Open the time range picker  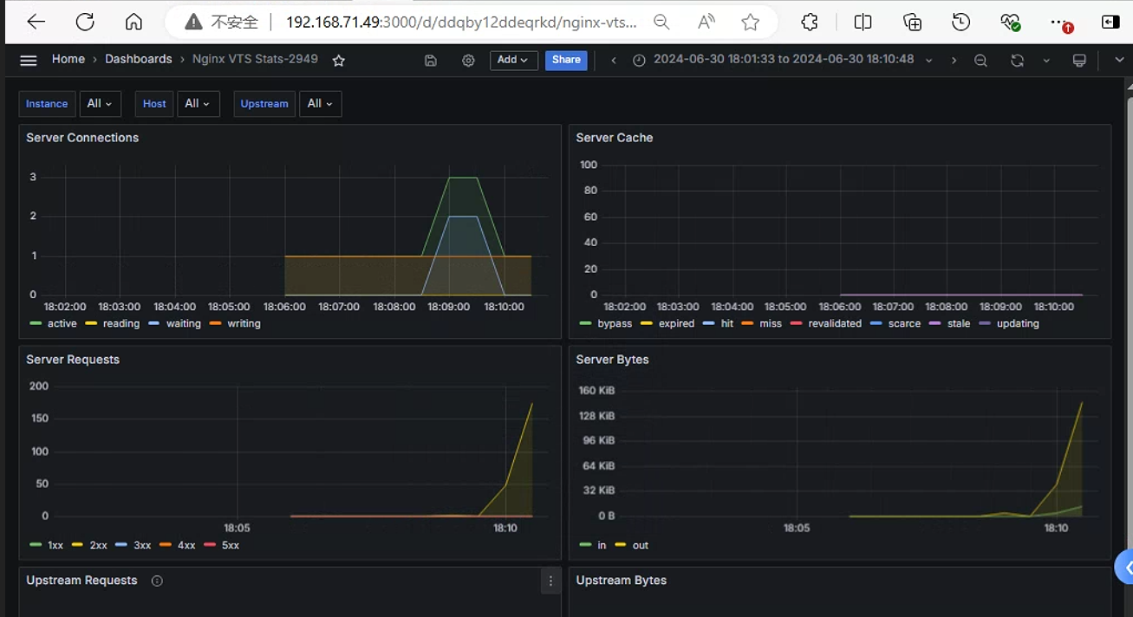point(782,60)
